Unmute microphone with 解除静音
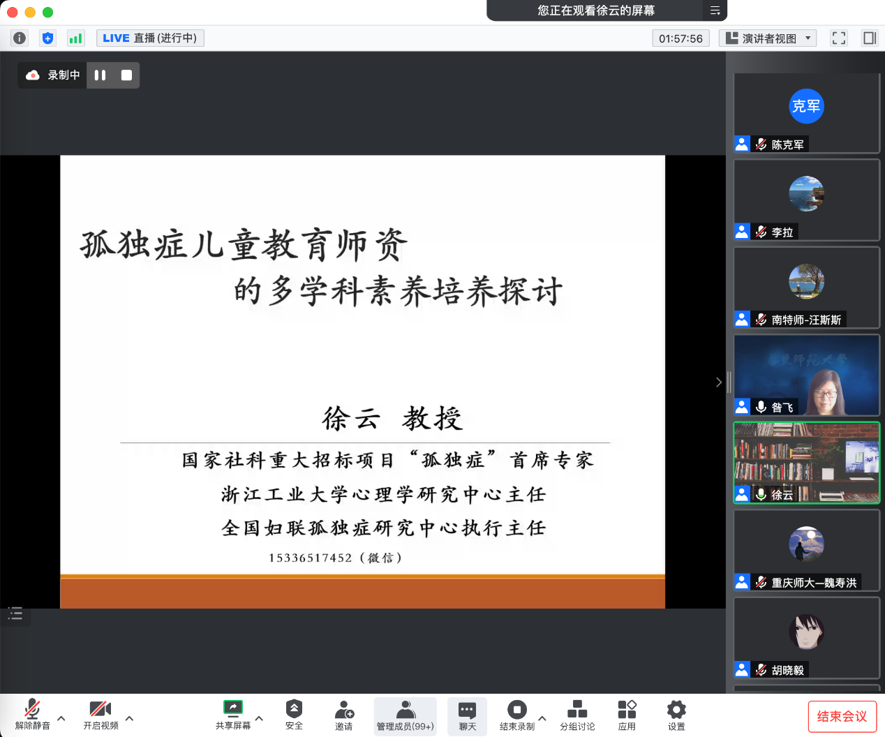Image resolution: width=885 pixels, height=737 pixels. tap(32, 715)
